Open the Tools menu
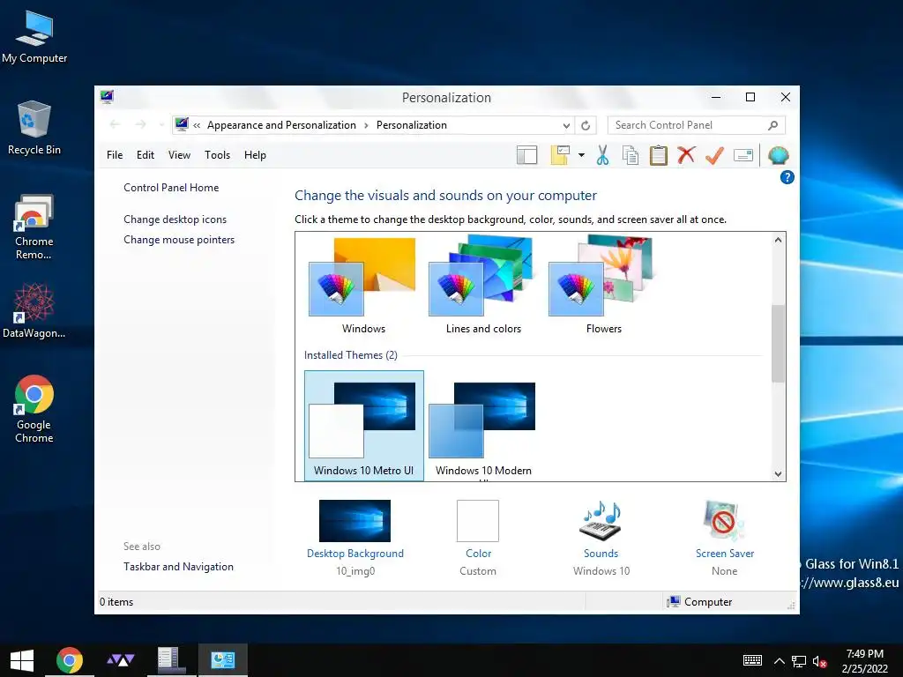Viewport: 903px width, 677px height. (x=217, y=155)
